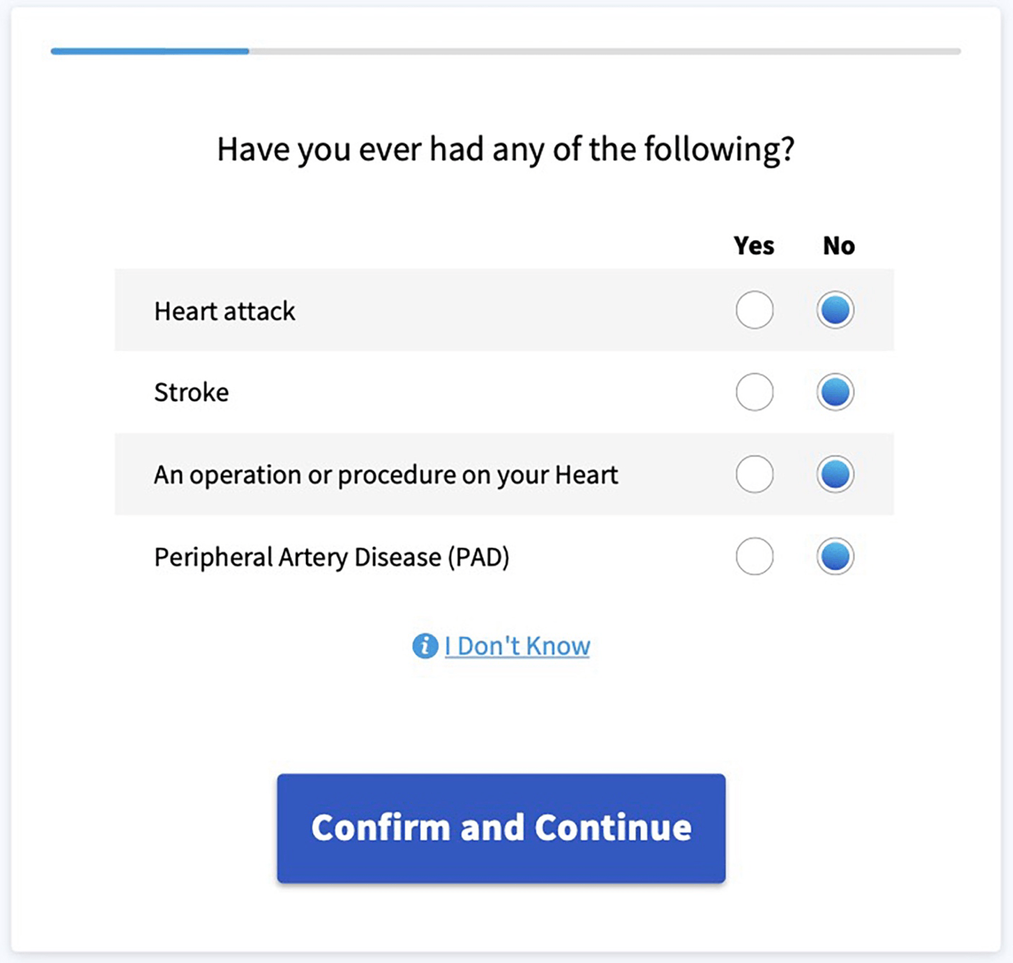
Task: Mark Yes for heart operation or procedure
Action: pyautogui.click(x=754, y=474)
